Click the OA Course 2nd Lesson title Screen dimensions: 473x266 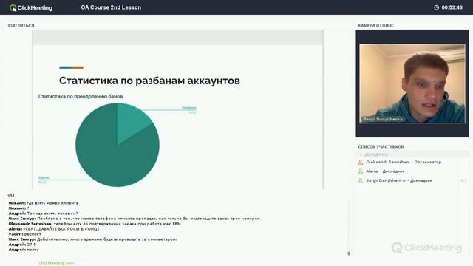[111, 7]
